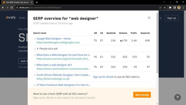Click the See pricing button

pyautogui.click(x=142, y=95)
